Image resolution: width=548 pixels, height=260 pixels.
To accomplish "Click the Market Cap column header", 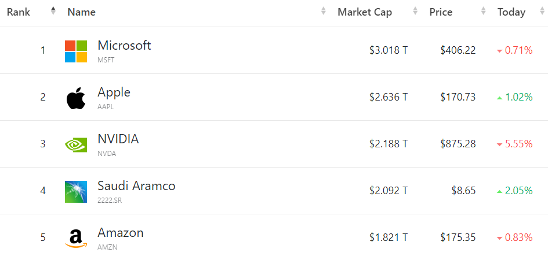I will [365, 12].
